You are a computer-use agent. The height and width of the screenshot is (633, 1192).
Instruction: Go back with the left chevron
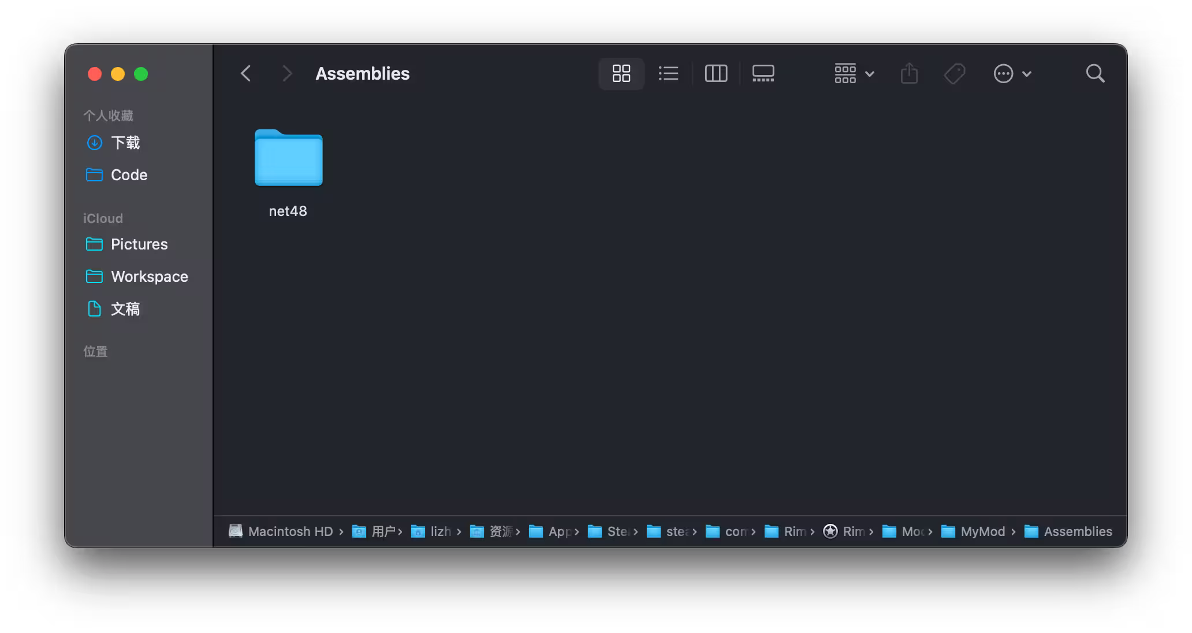click(x=246, y=73)
